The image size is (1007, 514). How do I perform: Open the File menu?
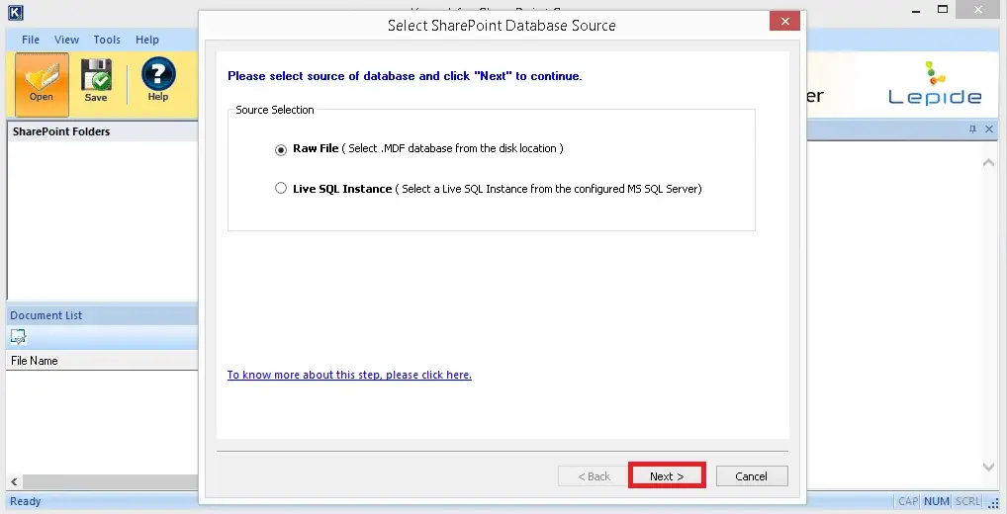(x=31, y=40)
